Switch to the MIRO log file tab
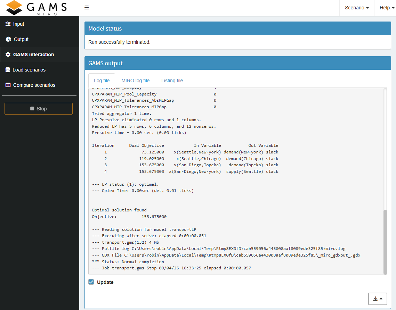 pyautogui.click(x=135, y=81)
